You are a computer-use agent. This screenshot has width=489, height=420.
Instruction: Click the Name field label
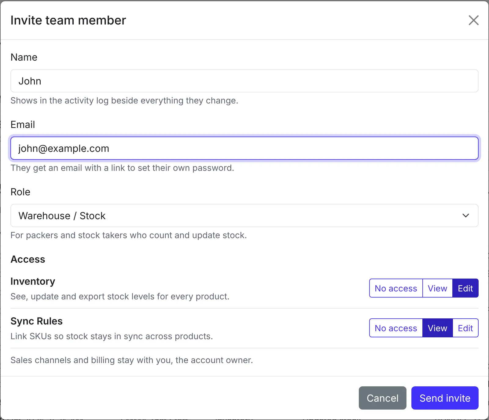[x=24, y=57]
